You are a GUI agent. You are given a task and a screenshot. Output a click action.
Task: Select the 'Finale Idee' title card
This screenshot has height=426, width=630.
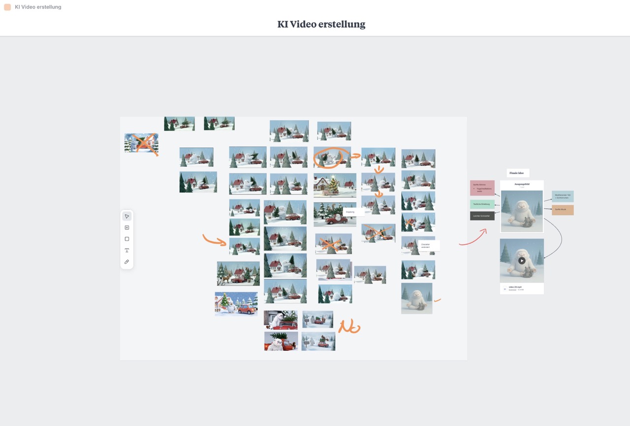(518, 173)
